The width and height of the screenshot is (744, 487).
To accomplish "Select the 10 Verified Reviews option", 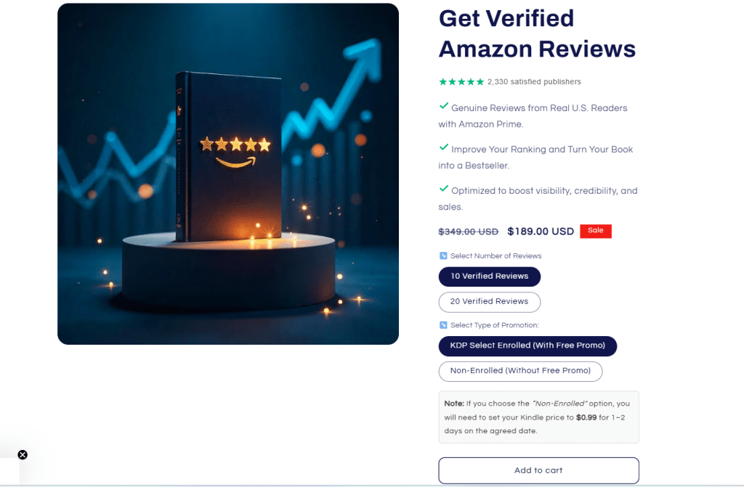I will pos(489,277).
